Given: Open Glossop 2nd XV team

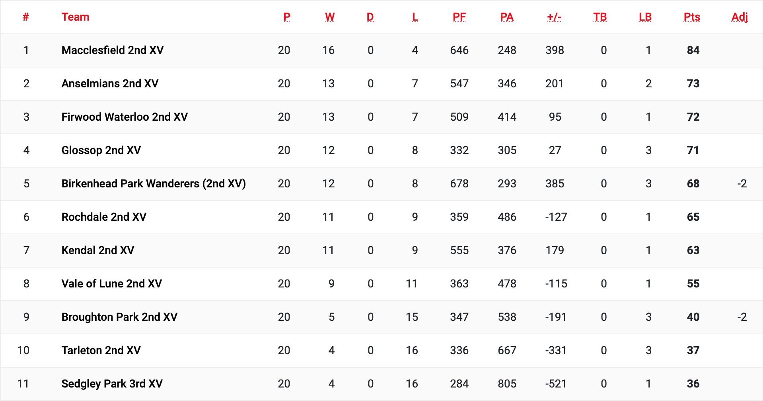Looking at the screenshot, I should pyautogui.click(x=101, y=150).
